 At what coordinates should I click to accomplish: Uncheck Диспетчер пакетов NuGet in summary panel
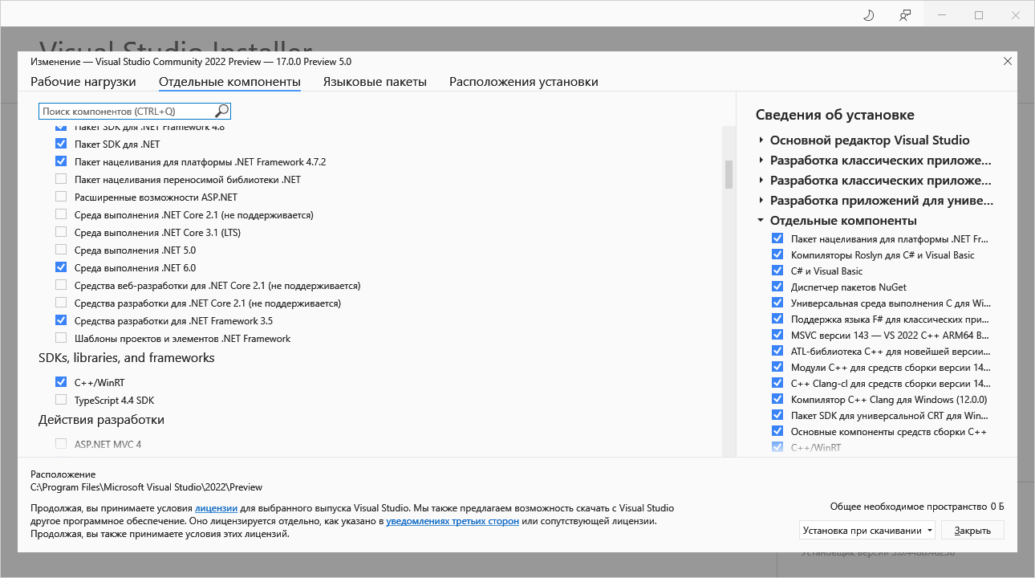(x=777, y=287)
